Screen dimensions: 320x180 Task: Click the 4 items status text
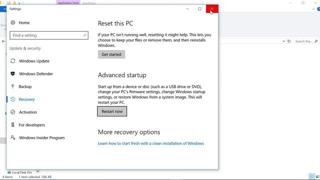click(7, 177)
